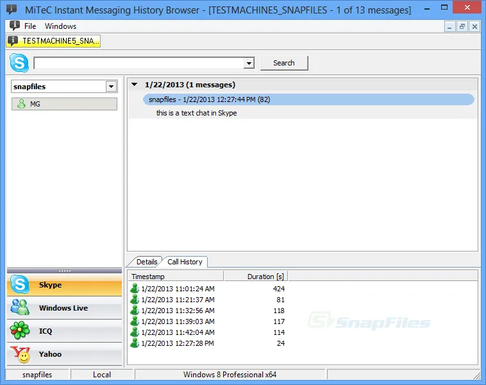Switch to ICQ service

tap(65, 330)
